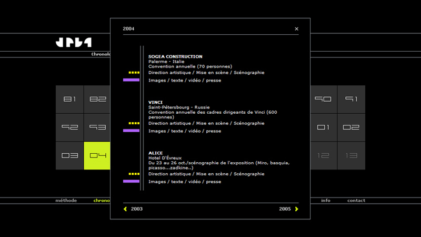This screenshot has width=421, height=237.
Task: Click the right arrow beside 2005
Action: coord(297,209)
